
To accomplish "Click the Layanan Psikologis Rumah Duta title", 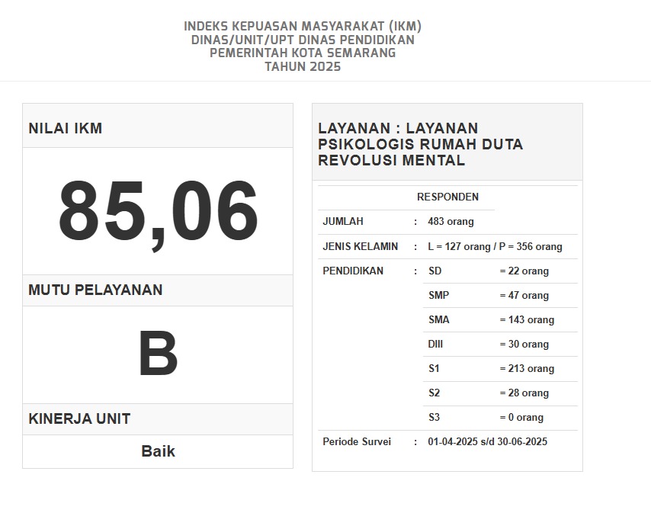I will (420, 144).
